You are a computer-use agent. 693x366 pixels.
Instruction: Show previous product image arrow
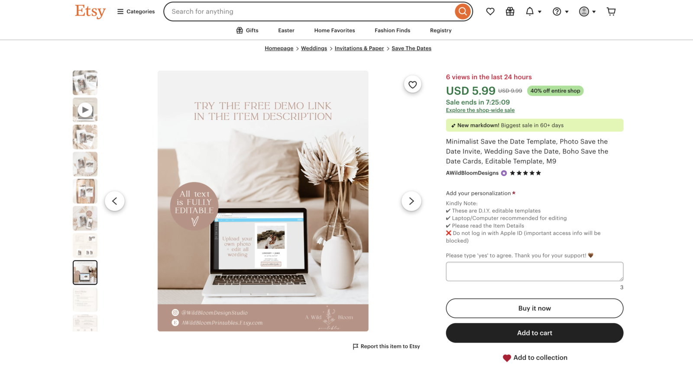pyautogui.click(x=115, y=201)
